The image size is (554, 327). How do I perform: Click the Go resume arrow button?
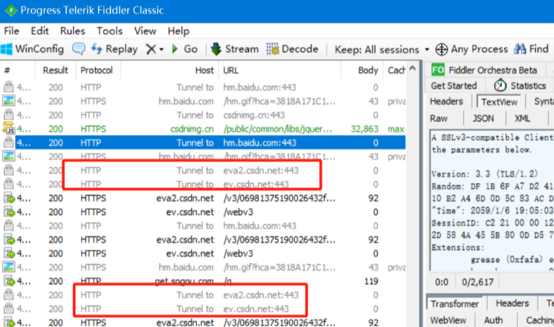184,49
